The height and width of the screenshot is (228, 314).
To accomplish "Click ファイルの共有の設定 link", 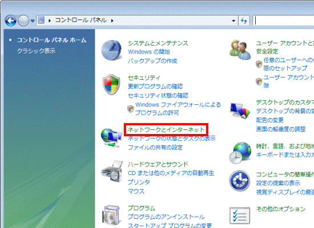I will pyautogui.click(x=155, y=148).
